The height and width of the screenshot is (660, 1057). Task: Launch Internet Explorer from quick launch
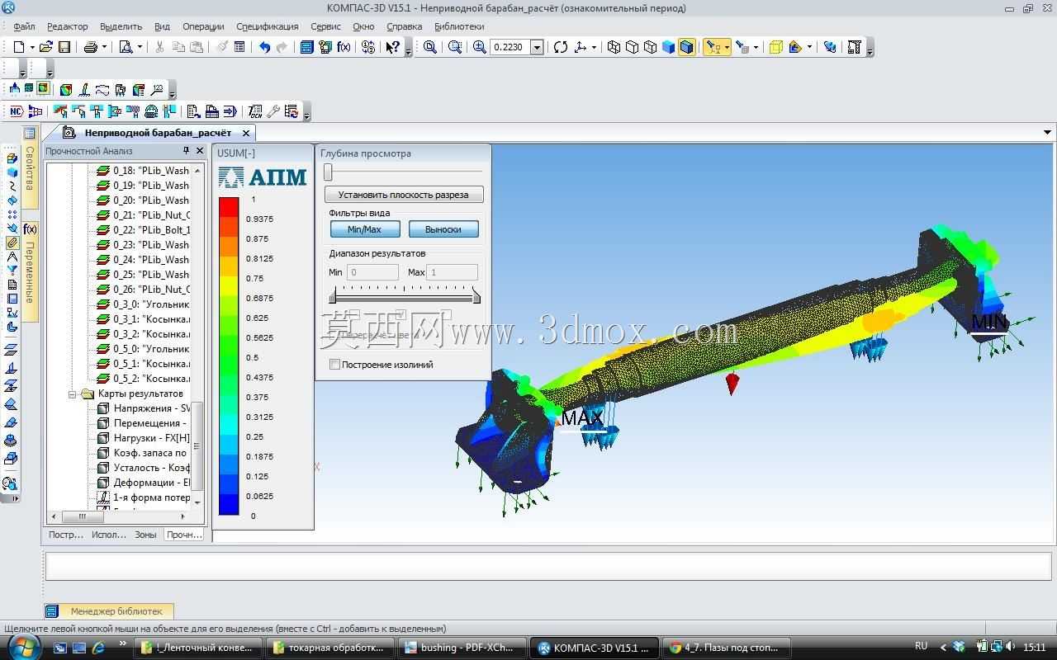tap(98, 648)
